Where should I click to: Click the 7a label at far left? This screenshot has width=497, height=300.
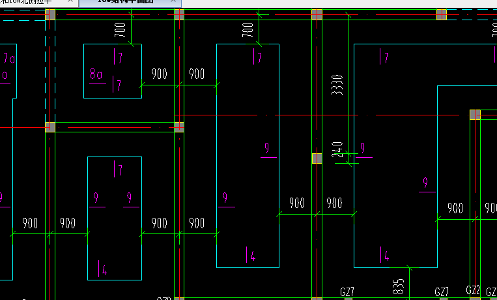point(9,59)
